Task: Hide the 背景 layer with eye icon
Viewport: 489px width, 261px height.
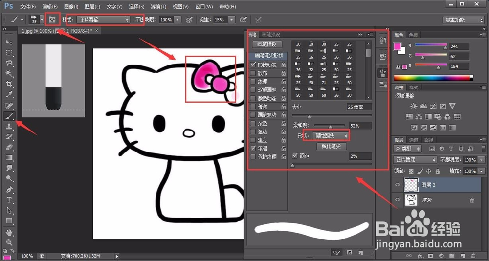Action: (x=397, y=200)
